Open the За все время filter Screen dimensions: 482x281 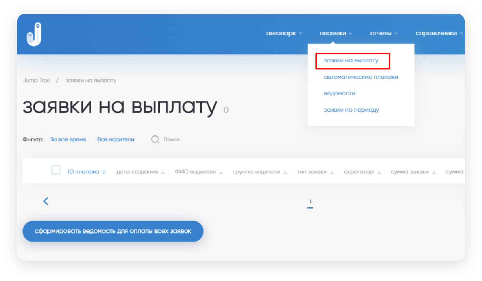pyautogui.click(x=68, y=139)
